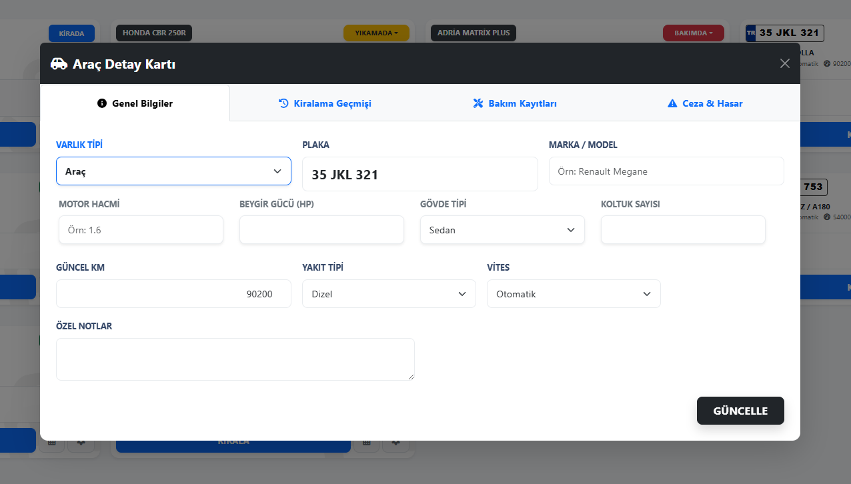Open Yakıt Tipi Dizel dropdown
Image resolution: width=851 pixels, height=484 pixels.
[x=389, y=294]
